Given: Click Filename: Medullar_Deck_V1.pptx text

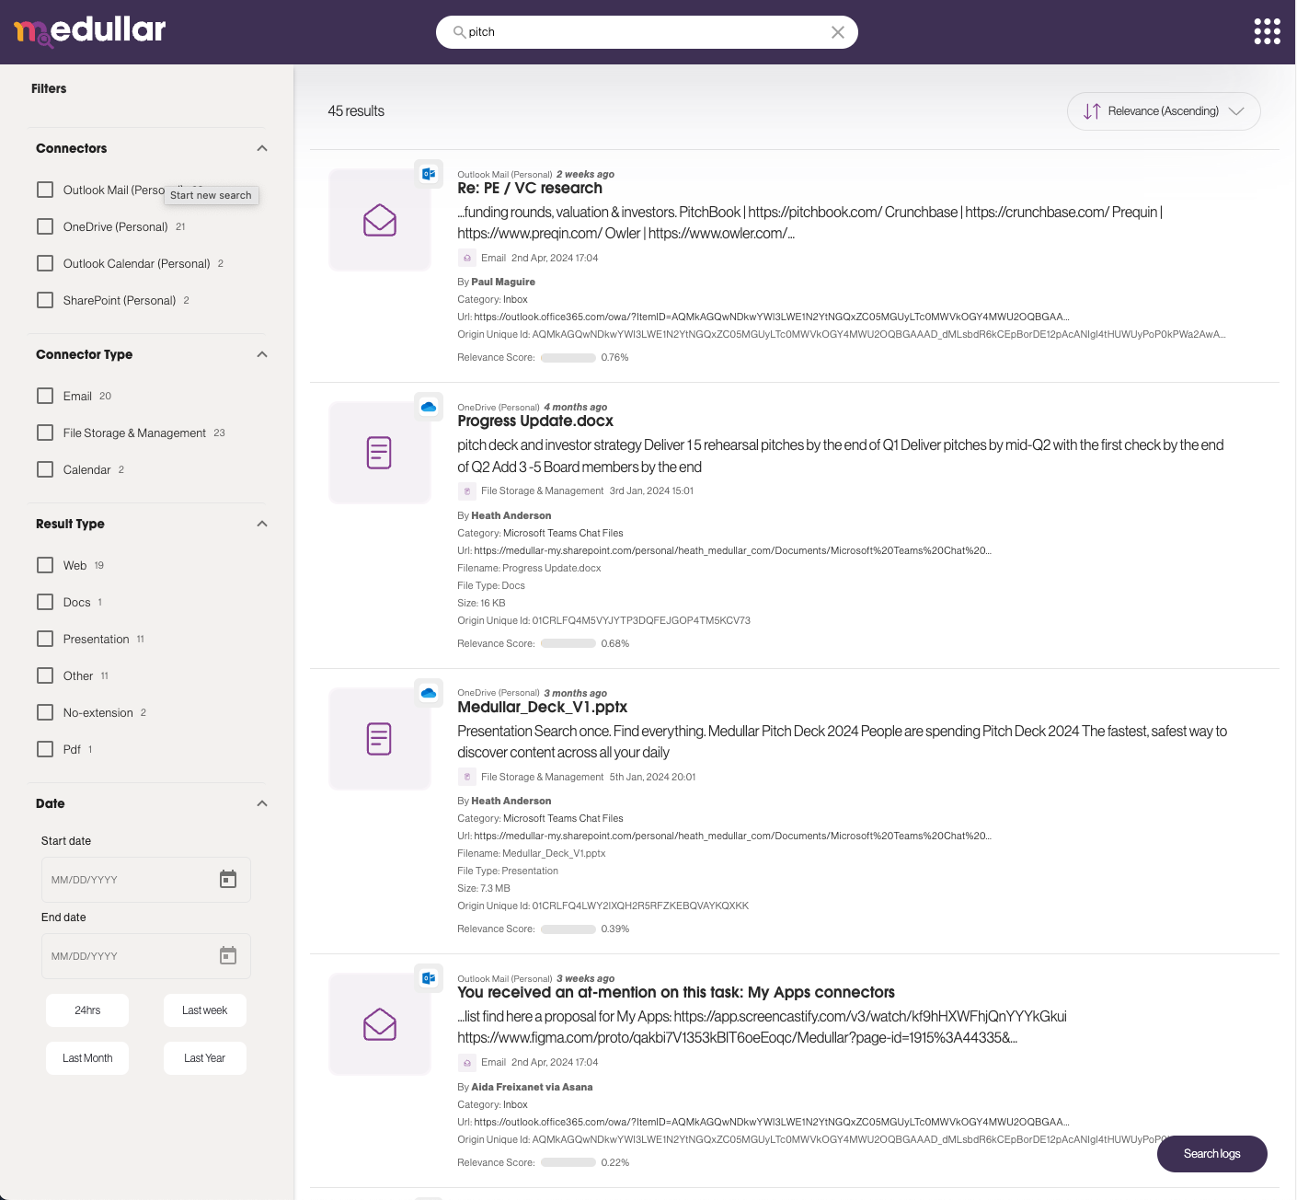Looking at the screenshot, I should click(x=532, y=854).
